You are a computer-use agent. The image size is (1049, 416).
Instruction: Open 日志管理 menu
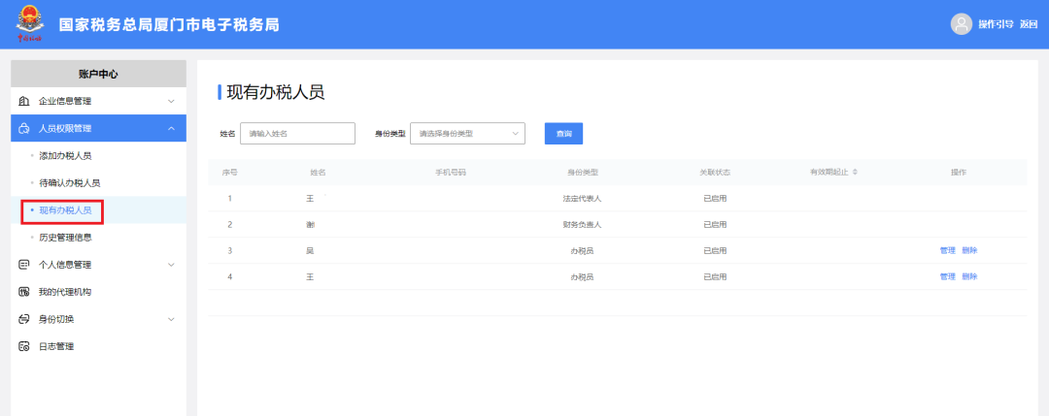[98, 346]
